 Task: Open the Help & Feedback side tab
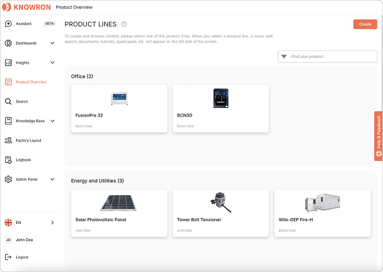click(378, 136)
